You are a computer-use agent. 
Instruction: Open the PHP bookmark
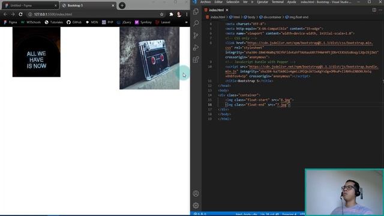click(x=107, y=22)
